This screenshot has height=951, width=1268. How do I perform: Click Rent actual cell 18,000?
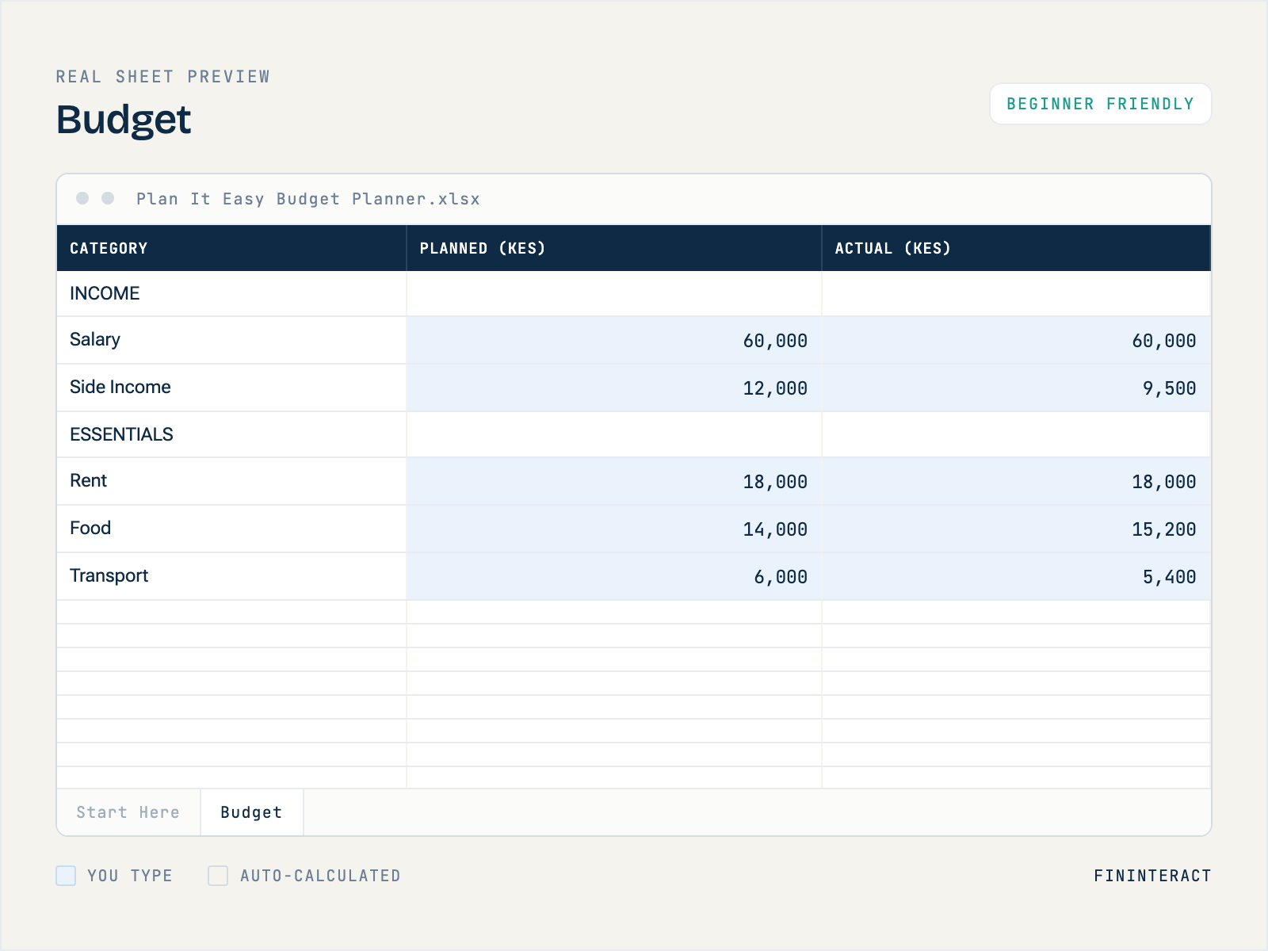pyautogui.click(x=1016, y=482)
